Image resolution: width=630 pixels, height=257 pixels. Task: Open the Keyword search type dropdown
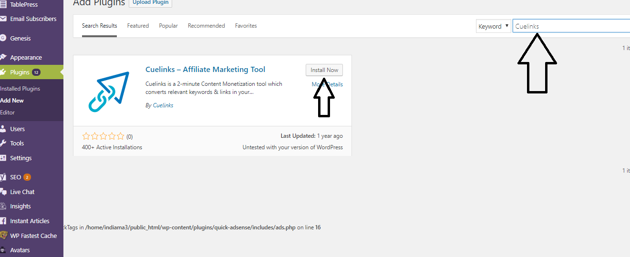click(x=493, y=26)
